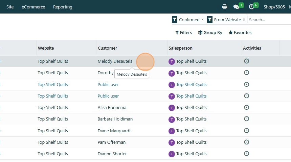This screenshot has height=162, width=291.
Task: Expand the Group By dropdown
Action: [210, 33]
